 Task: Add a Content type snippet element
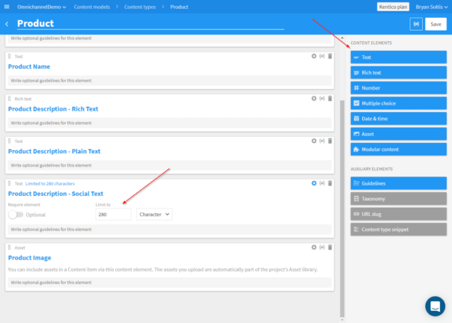398,230
